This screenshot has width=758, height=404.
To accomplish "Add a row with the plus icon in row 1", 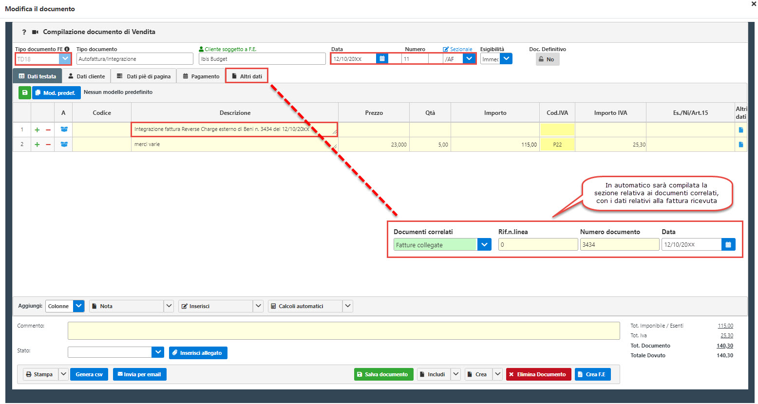I will (37, 130).
